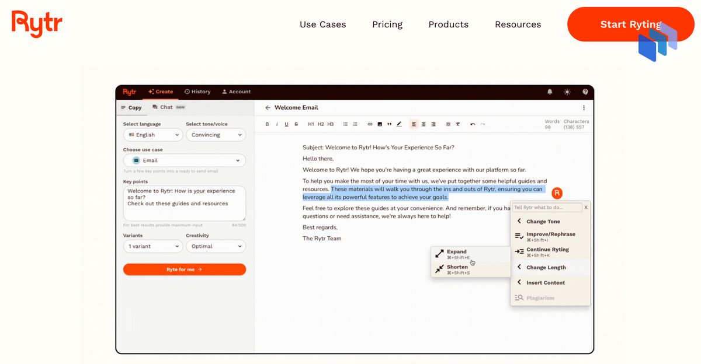
Task: Open the tone dropdown showing Convincing
Action: coord(216,135)
